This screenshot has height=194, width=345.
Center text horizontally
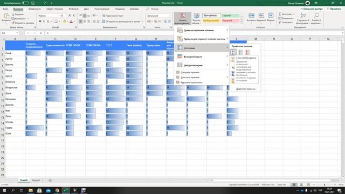pos(85,22)
